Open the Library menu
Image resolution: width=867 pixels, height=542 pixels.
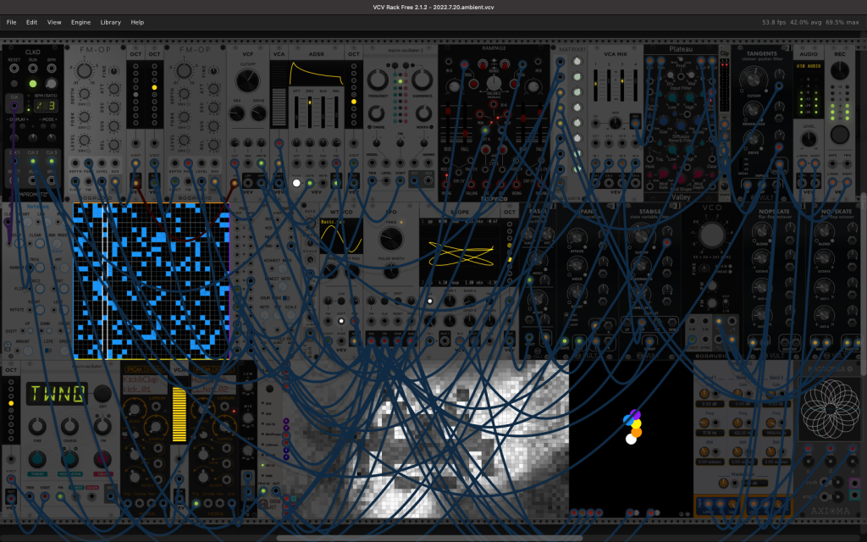pyautogui.click(x=111, y=22)
